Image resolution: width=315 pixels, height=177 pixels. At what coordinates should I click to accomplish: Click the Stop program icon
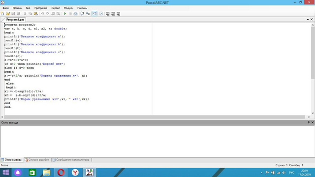pos(70,14)
